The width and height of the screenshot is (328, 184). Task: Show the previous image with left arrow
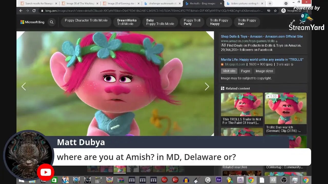pos(24,87)
